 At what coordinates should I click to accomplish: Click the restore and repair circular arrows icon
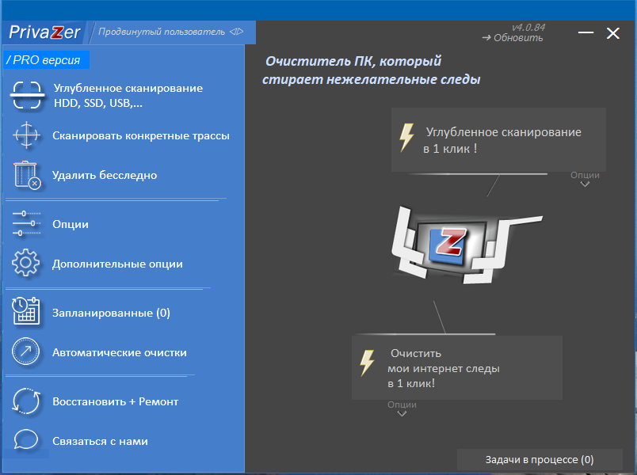(x=26, y=401)
